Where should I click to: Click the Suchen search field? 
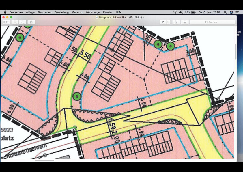[213, 22]
